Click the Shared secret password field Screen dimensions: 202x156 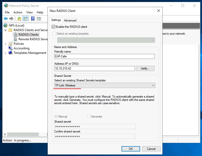point(95,126)
